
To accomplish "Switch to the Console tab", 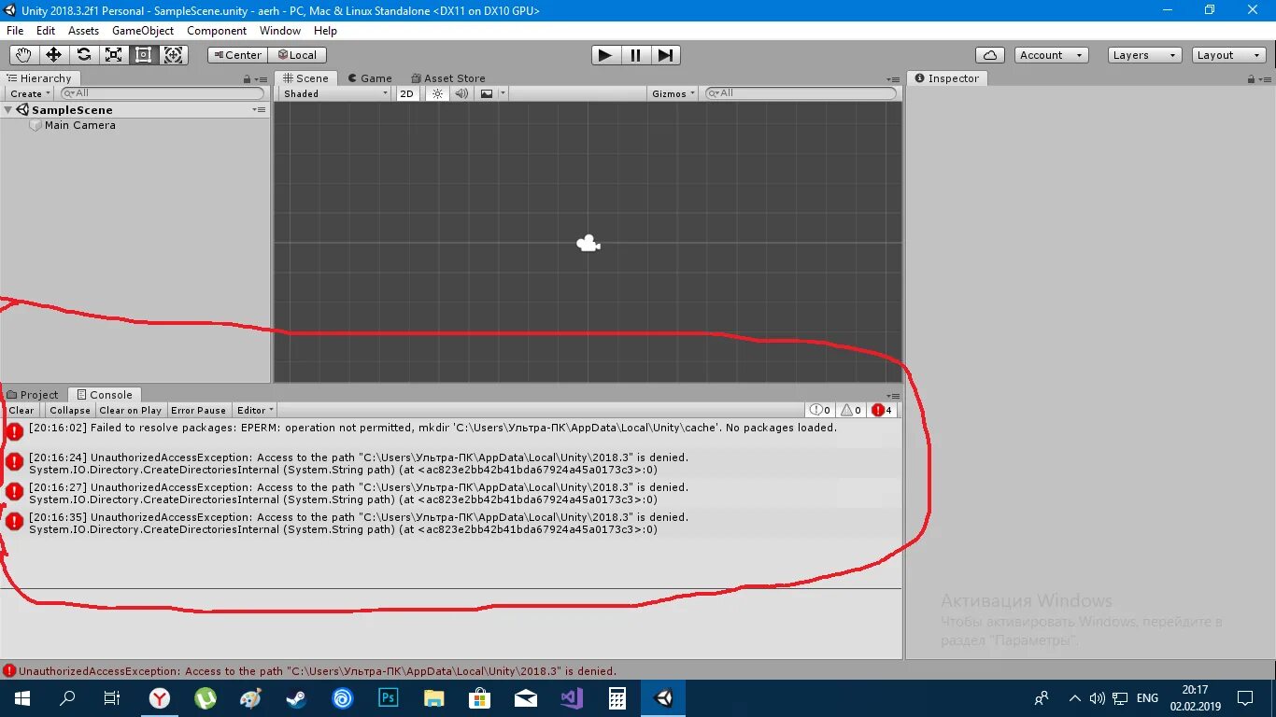I will [106, 395].
